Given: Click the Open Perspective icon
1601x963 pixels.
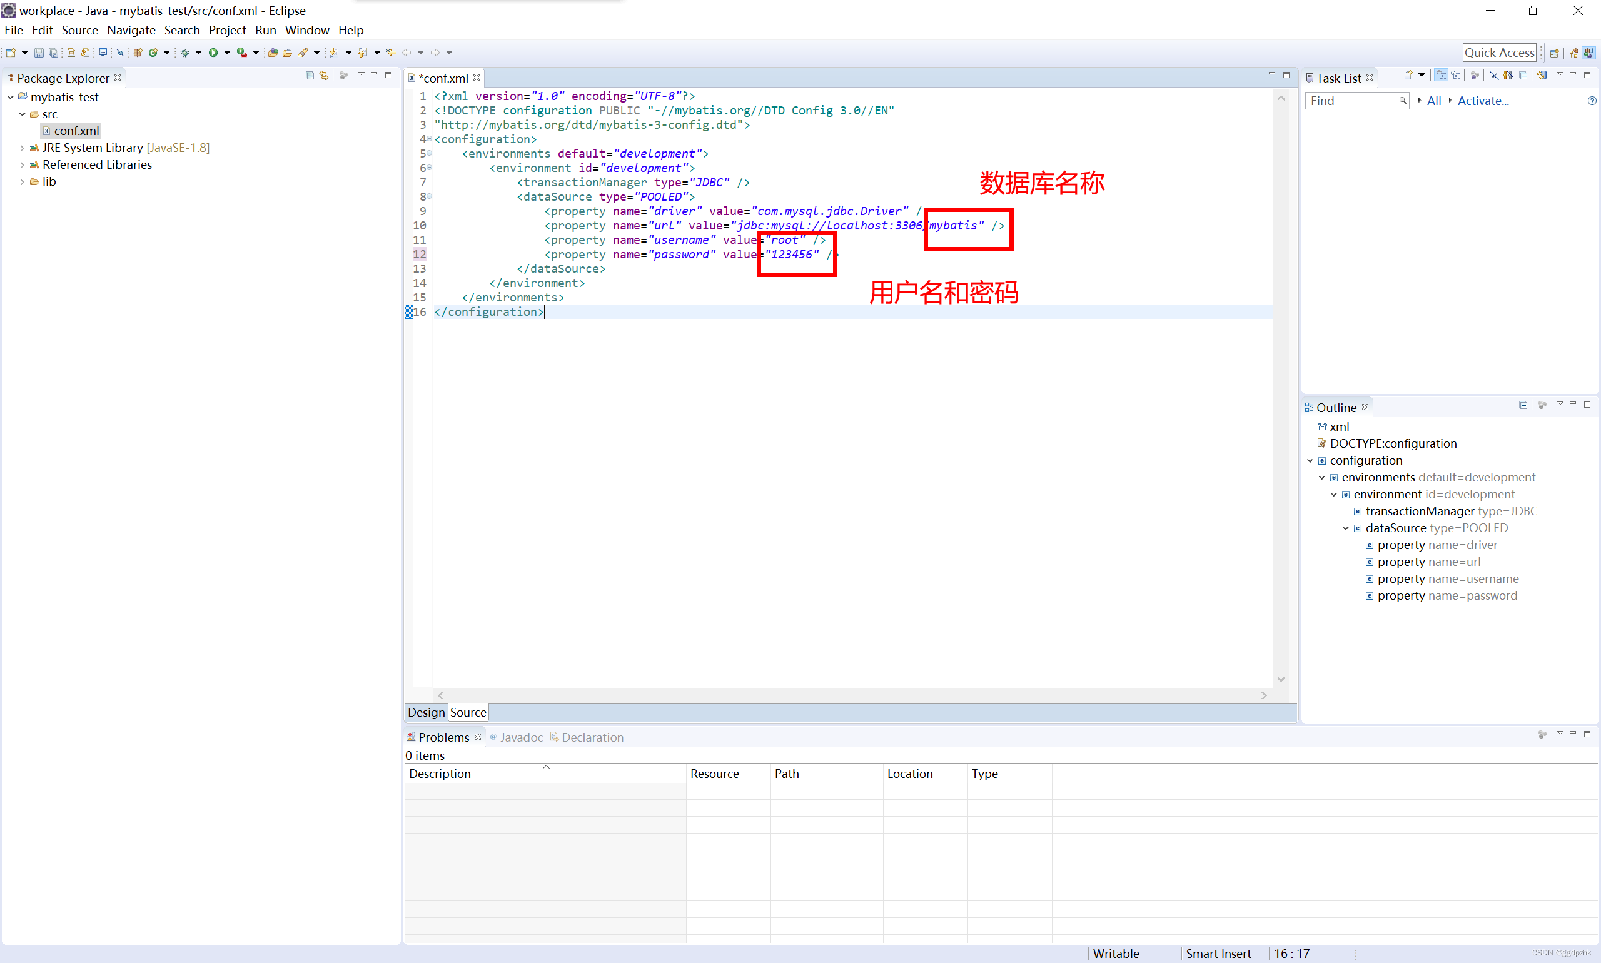Looking at the screenshot, I should (1554, 53).
